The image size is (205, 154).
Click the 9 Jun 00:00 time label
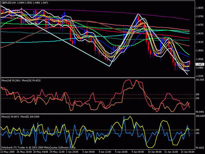click(138, 152)
